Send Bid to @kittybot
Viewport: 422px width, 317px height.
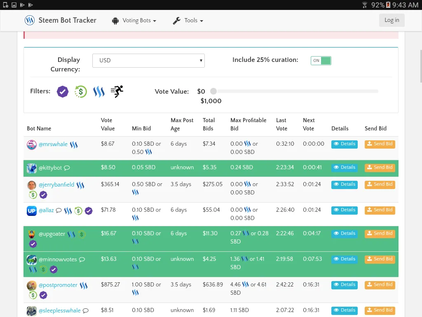pyautogui.click(x=380, y=168)
